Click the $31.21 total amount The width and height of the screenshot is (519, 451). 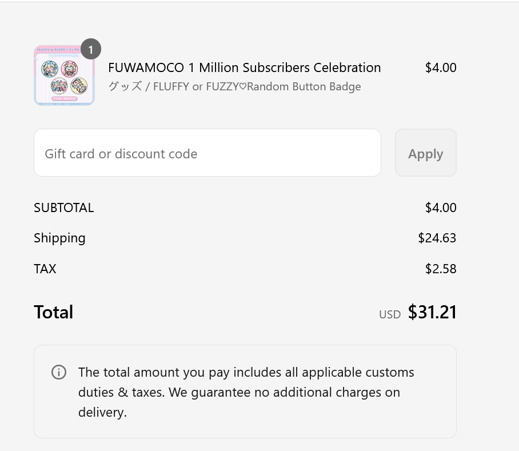pos(432,312)
